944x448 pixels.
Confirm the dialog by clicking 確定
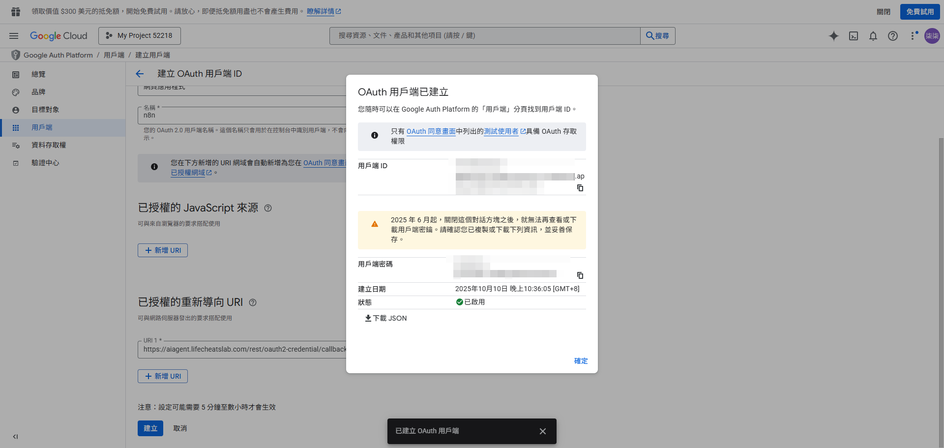click(581, 361)
